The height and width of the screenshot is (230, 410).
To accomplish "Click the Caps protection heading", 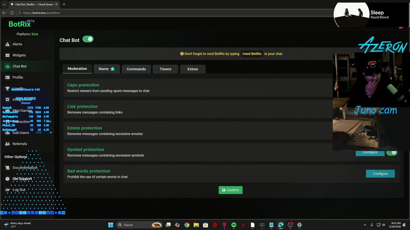I will click(83, 85).
